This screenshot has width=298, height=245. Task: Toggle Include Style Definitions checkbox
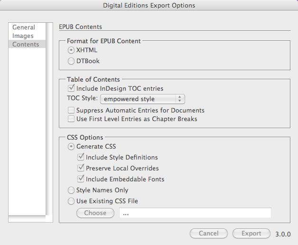[81, 157]
